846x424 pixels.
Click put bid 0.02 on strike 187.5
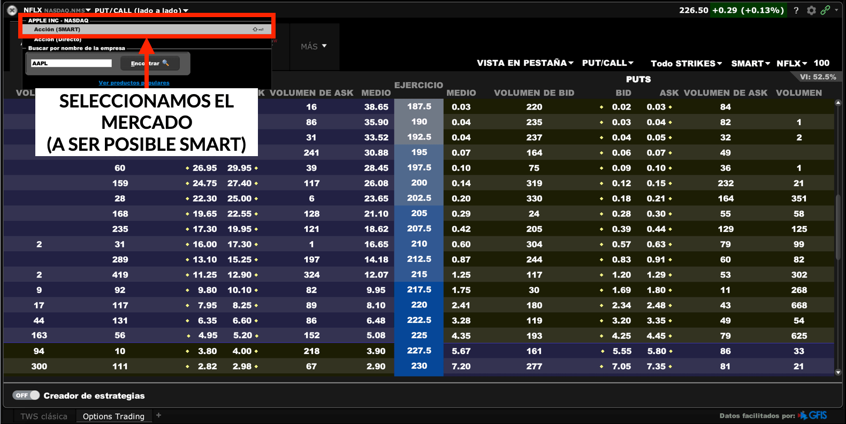tap(622, 107)
